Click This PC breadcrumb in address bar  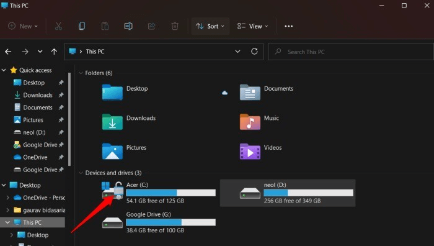pyautogui.click(x=95, y=52)
